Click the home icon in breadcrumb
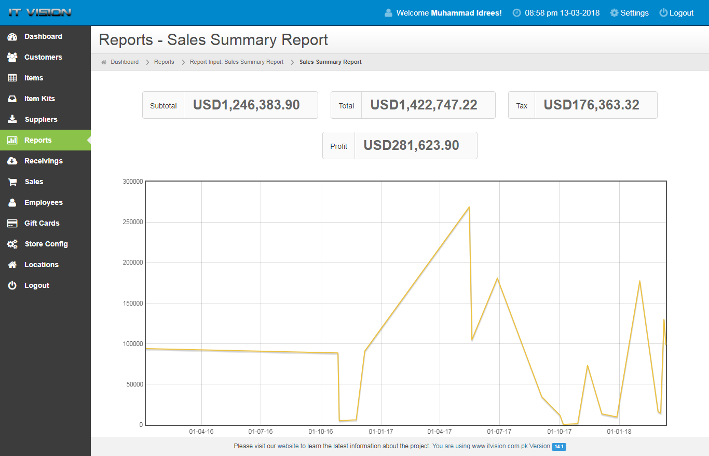The image size is (709, 456). pyautogui.click(x=104, y=62)
